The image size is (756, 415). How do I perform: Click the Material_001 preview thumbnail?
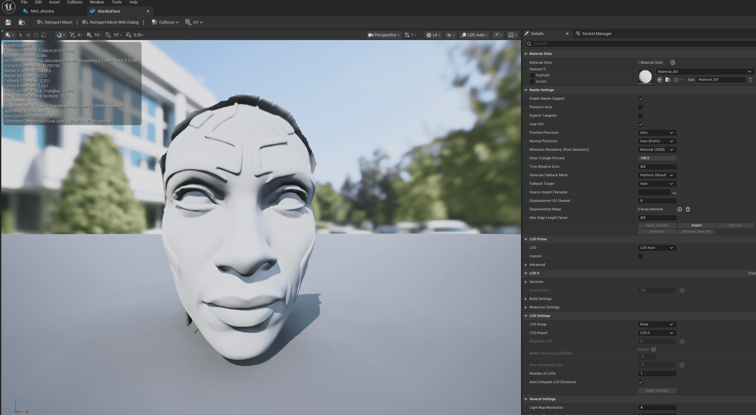tap(645, 77)
